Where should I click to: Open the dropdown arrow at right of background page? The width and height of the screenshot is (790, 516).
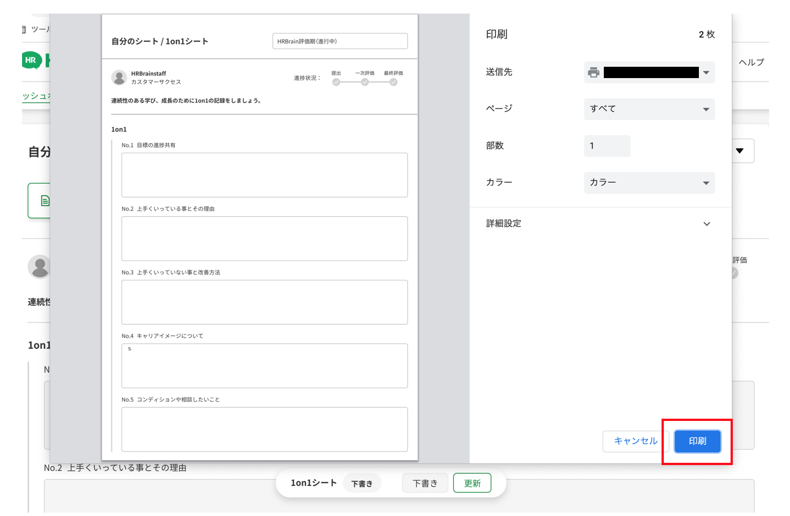(740, 151)
